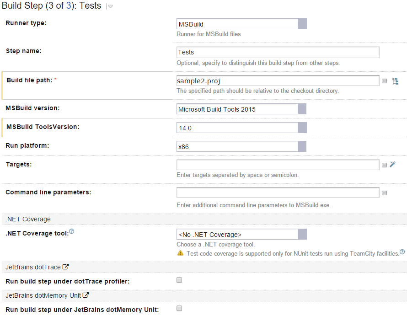Open help icon beside .NET Coverage tool label
The image size is (407, 316).
71,232
